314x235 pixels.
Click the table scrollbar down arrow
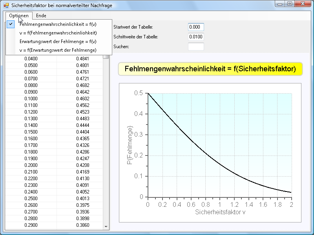tap(106, 226)
